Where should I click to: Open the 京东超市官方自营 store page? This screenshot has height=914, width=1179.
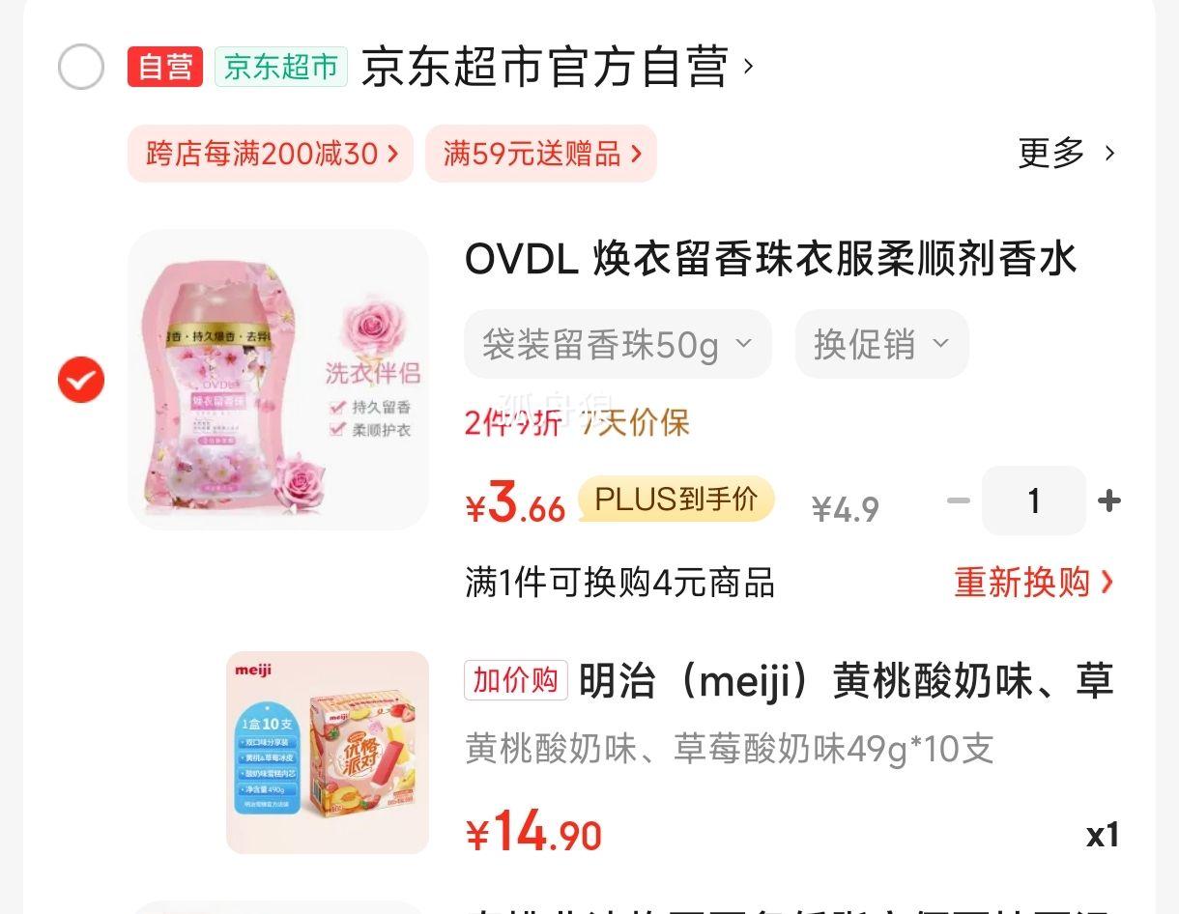pos(556,68)
